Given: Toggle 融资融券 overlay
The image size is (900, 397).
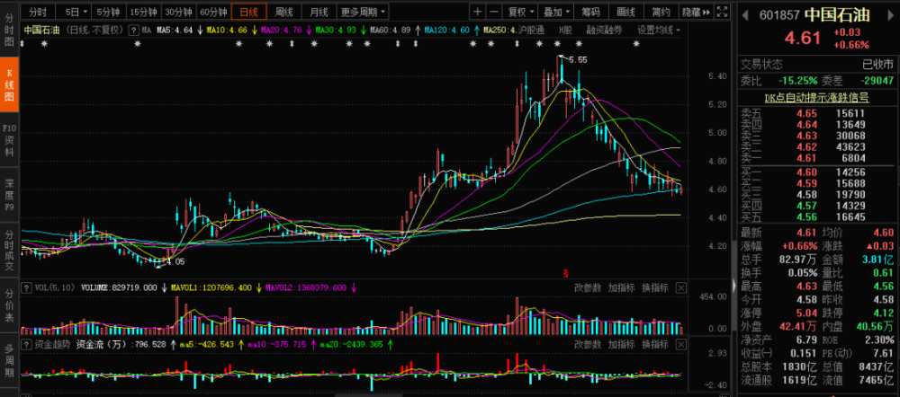Looking at the screenshot, I should click(x=604, y=31).
